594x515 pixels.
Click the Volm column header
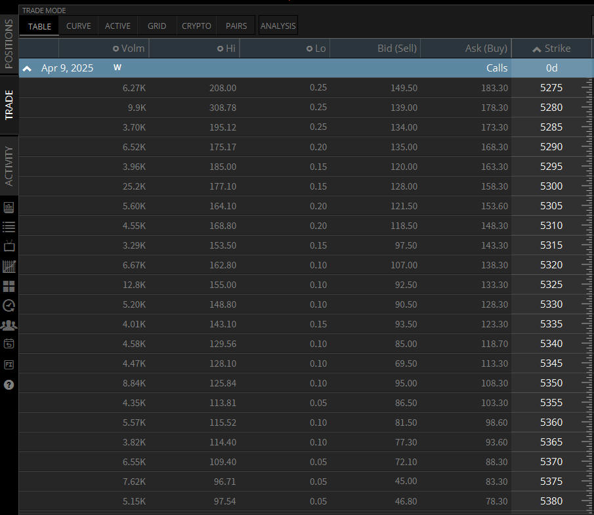[x=129, y=49]
